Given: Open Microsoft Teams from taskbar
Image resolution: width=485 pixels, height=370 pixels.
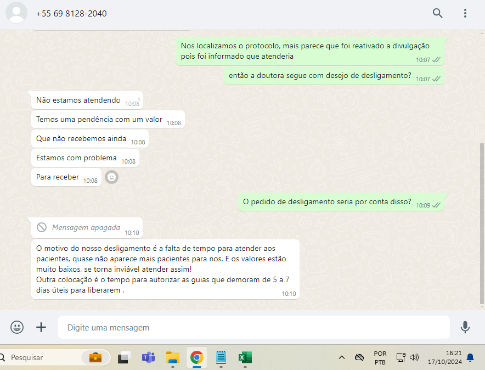Looking at the screenshot, I should (149, 357).
